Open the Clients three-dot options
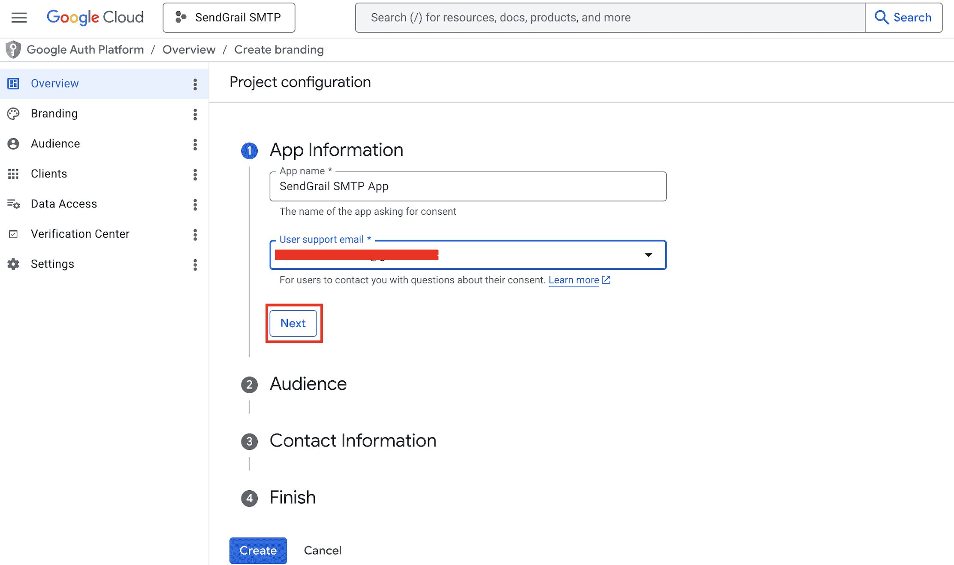Screen dimensions: 954x565 pyautogui.click(x=195, y=174)
